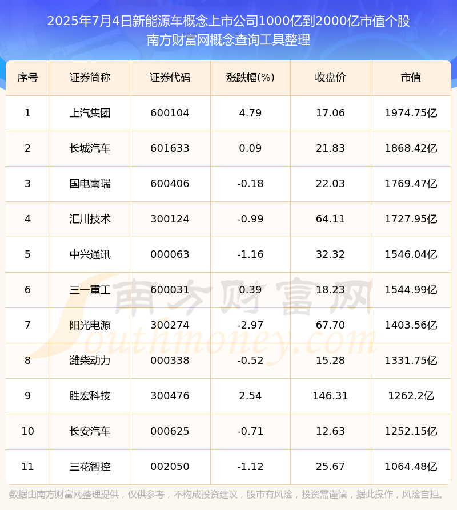This screenshot has width=457, height=510.
Task: Select the stock code 601633
Action: tap(170, 148)
